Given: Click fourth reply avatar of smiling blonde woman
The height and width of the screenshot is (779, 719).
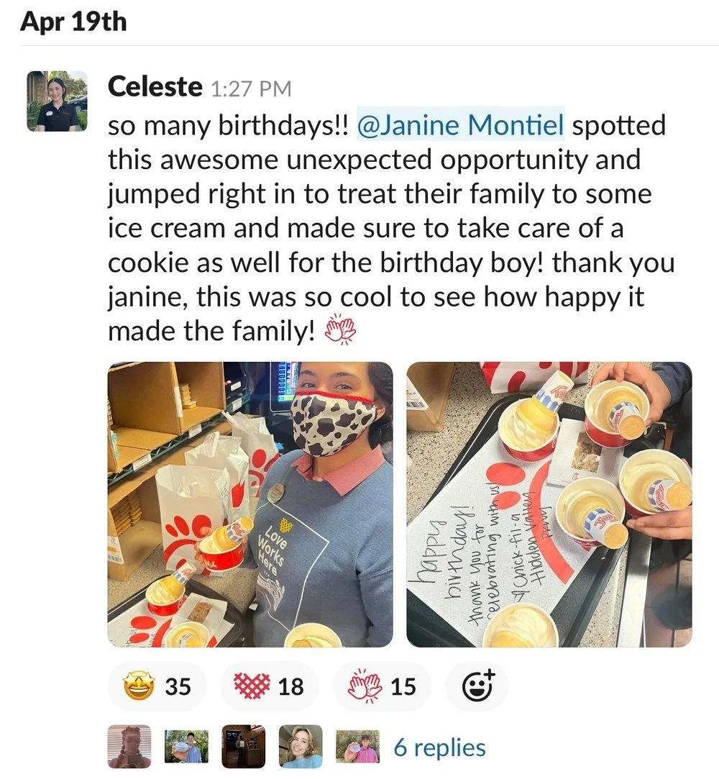Looking at the screenshot, I should tap(301, 746).
